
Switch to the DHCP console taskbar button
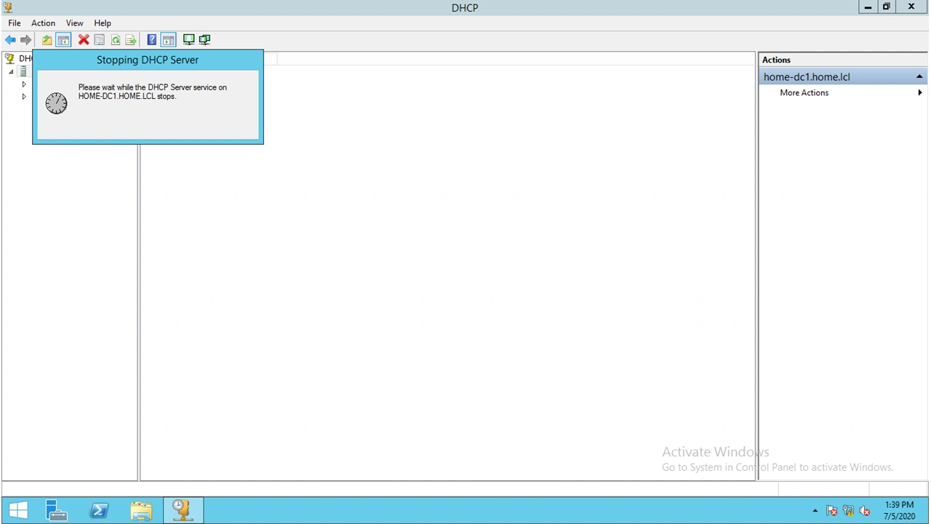click(x=183, y=510)
